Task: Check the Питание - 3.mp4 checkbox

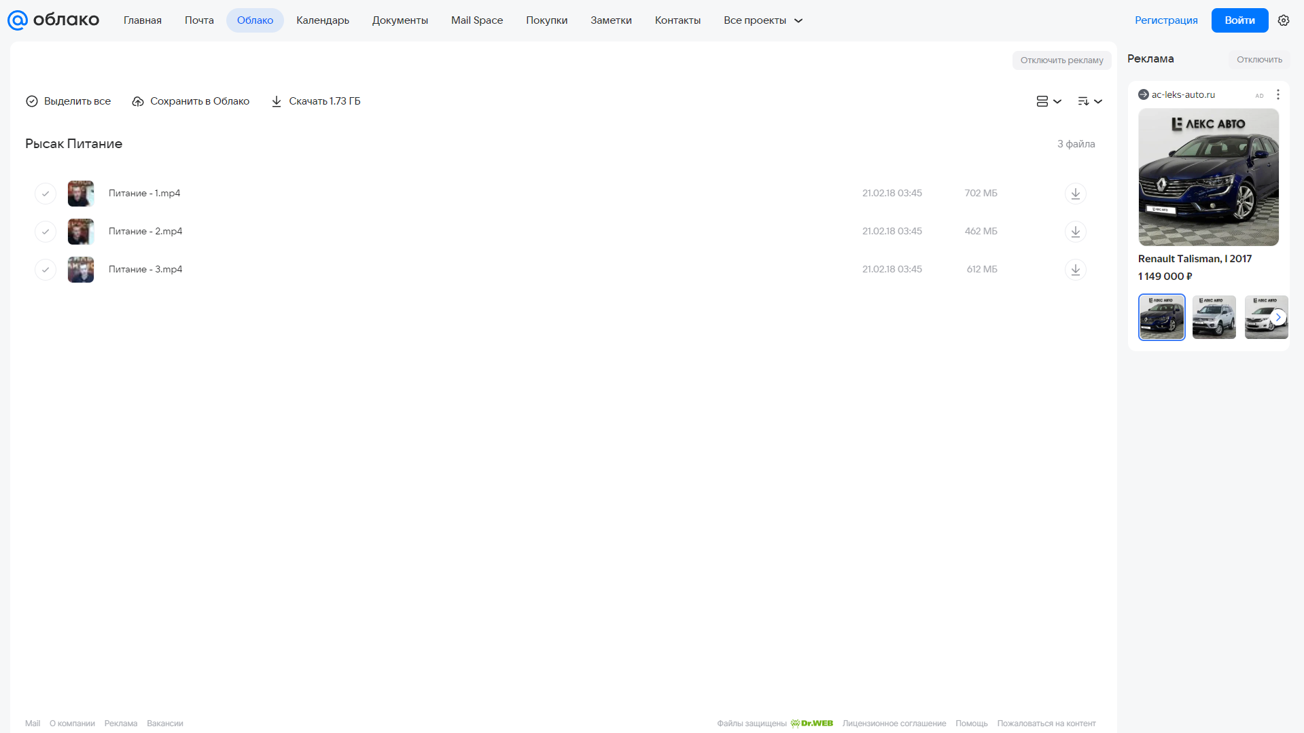Action: pos(46,270)
